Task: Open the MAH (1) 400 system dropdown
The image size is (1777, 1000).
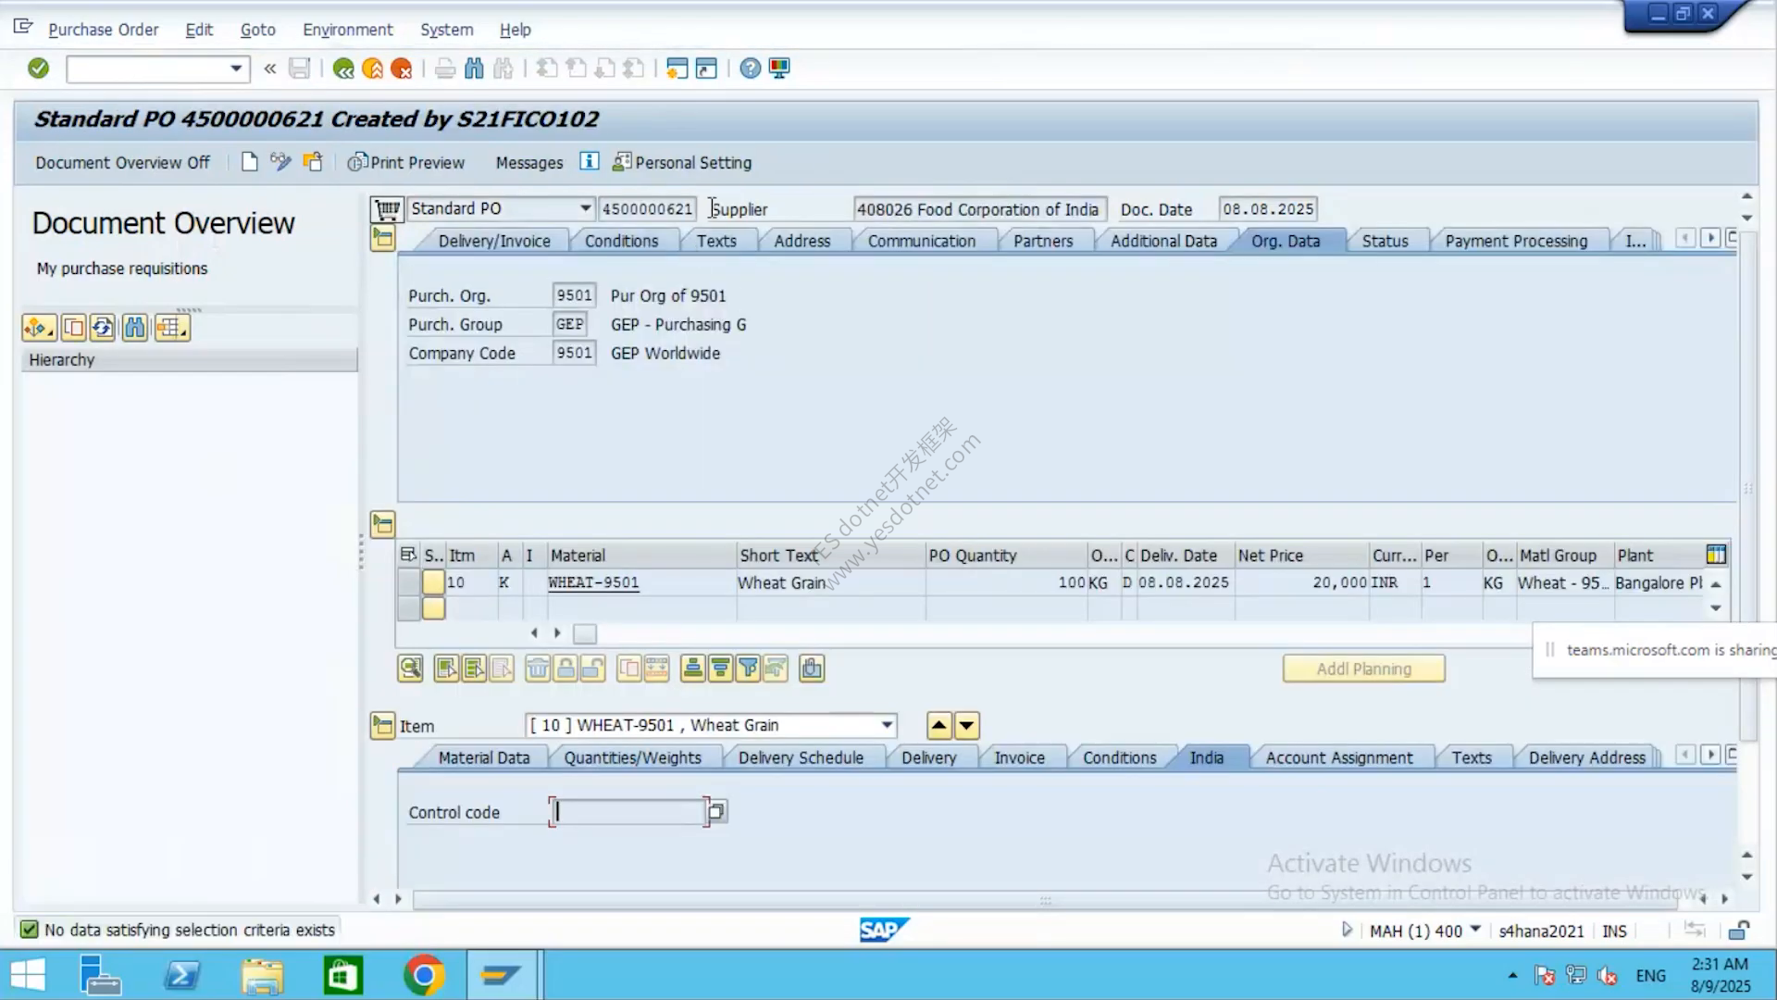Action: click(x=1475, y=930)
